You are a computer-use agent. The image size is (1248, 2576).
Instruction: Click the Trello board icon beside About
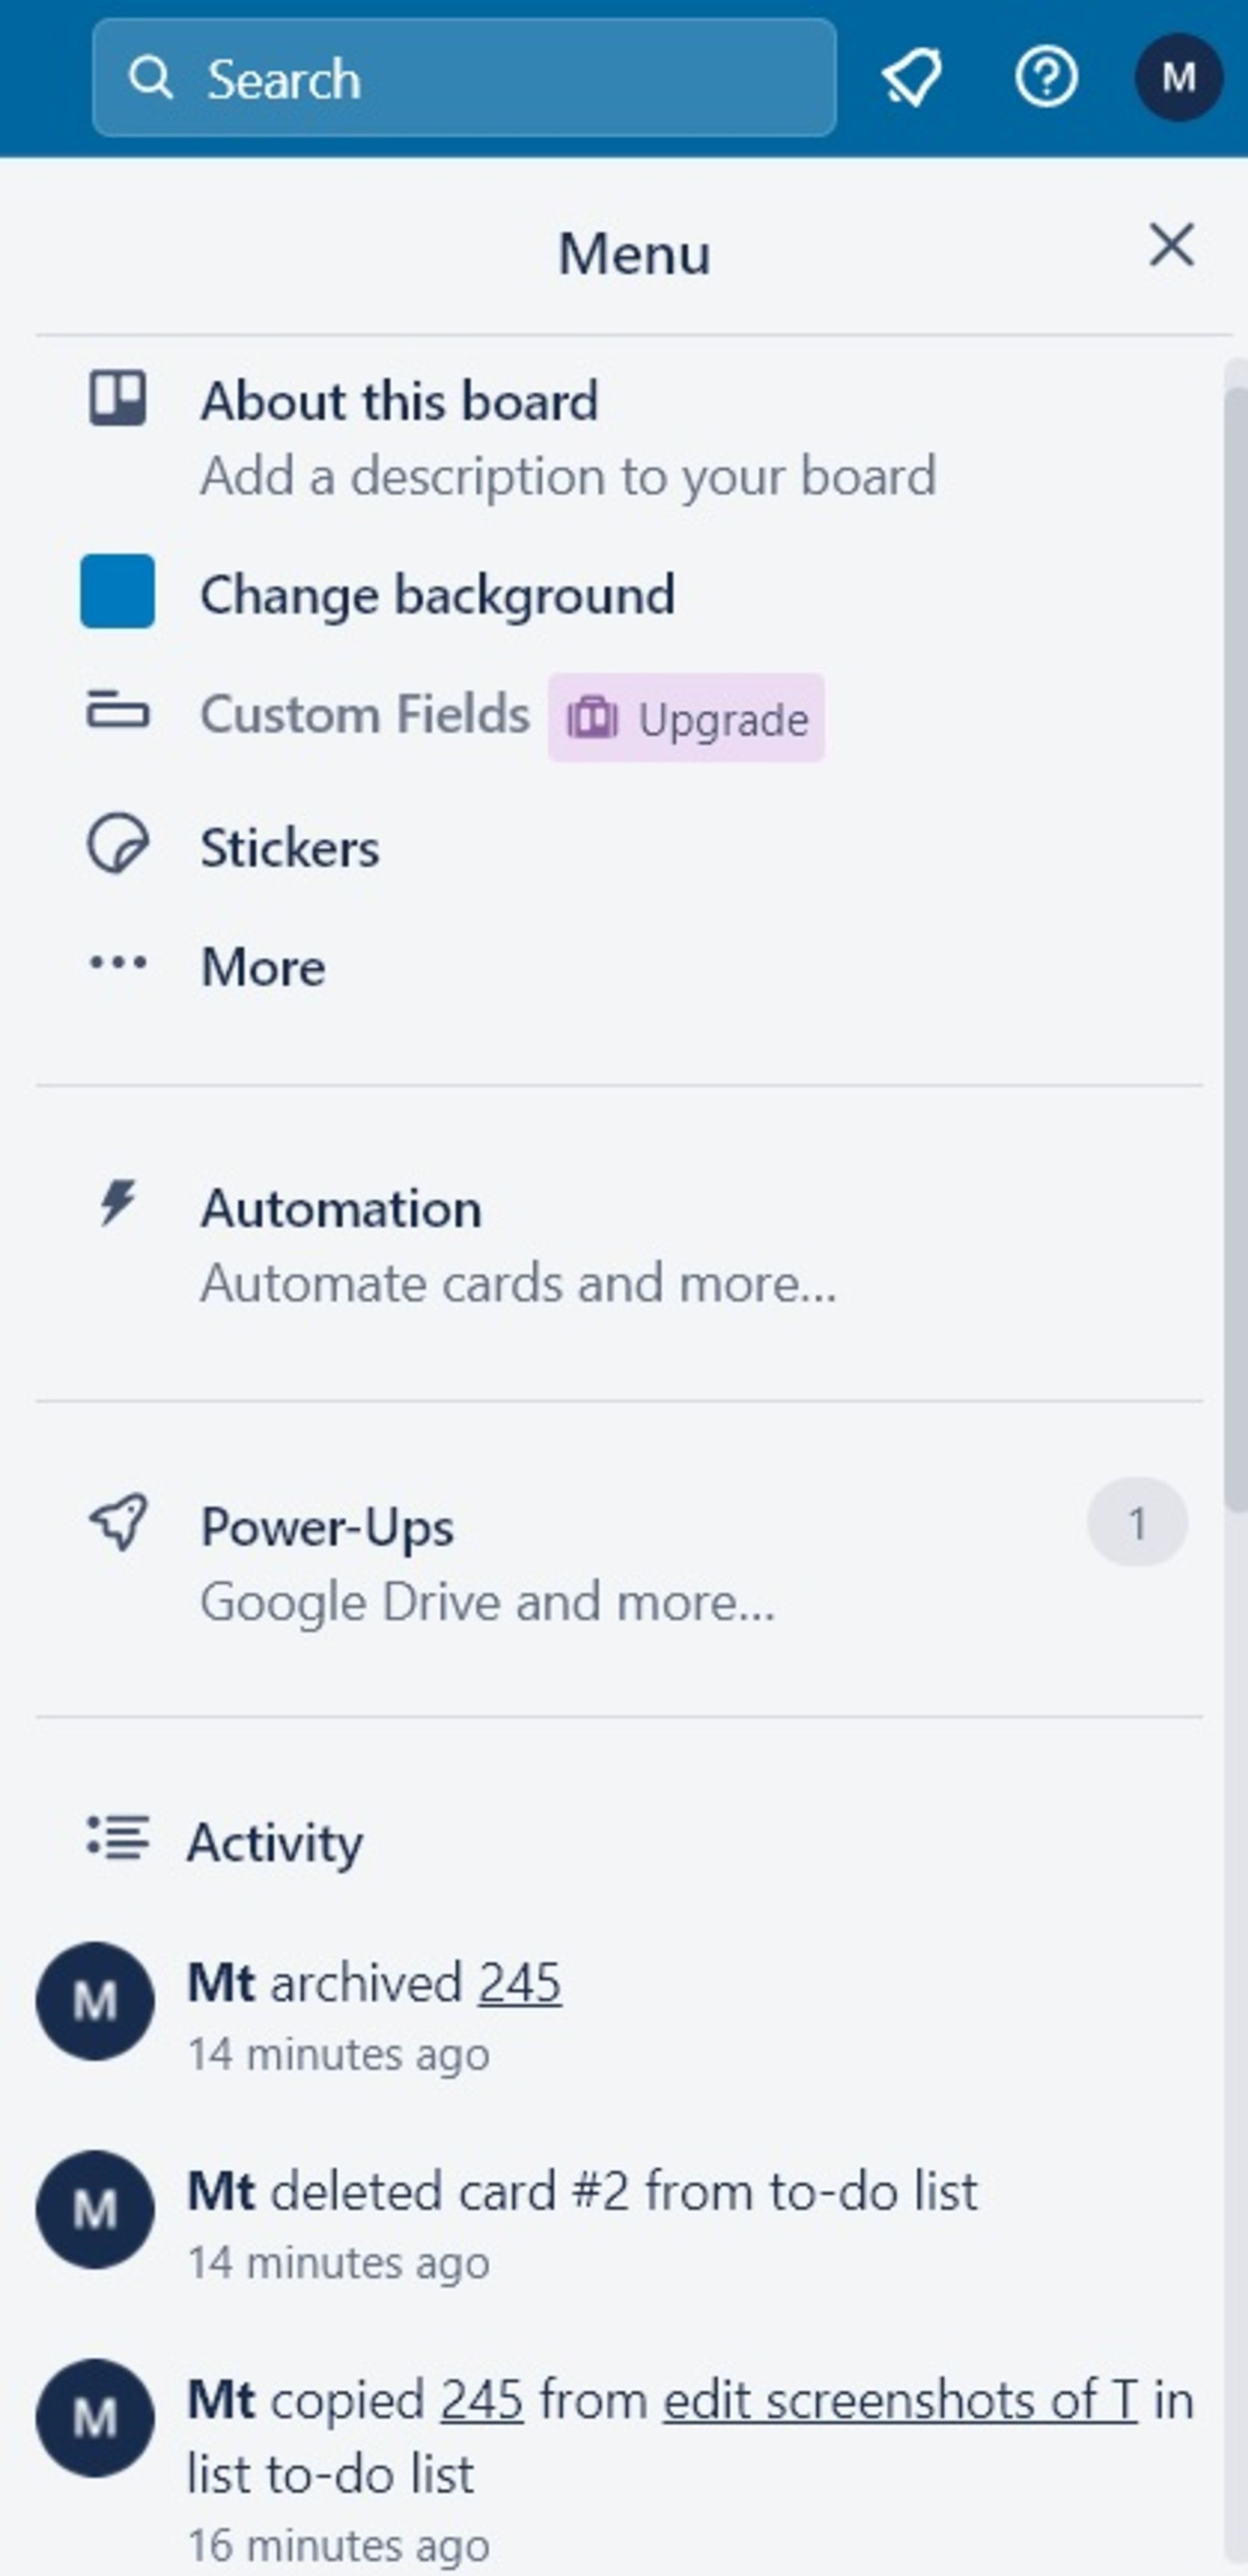click(x=118, y=399)
